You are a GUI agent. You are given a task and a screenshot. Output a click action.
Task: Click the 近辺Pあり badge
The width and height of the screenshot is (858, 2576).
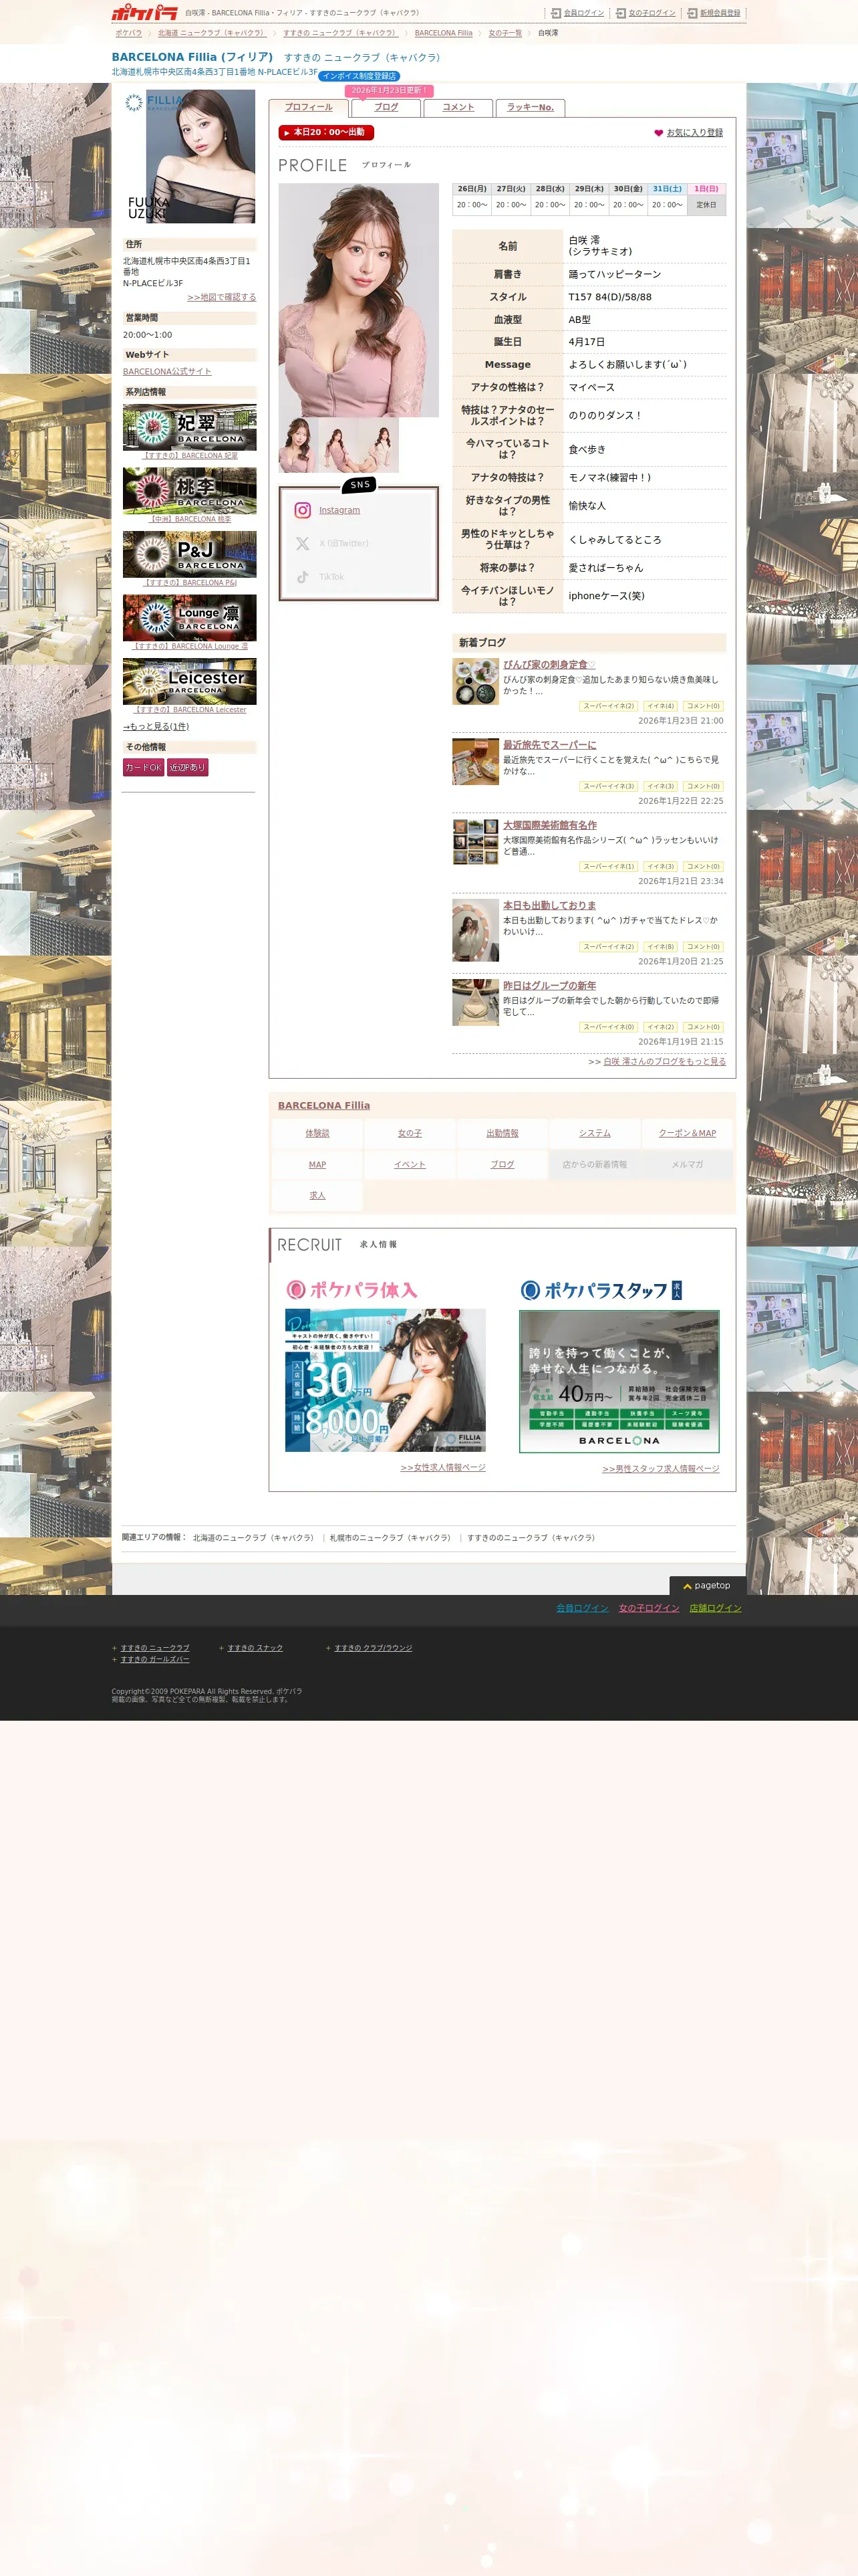[188, 768]
